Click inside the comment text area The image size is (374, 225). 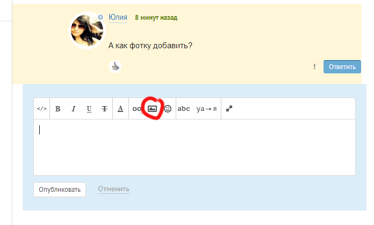coord(193,147)
